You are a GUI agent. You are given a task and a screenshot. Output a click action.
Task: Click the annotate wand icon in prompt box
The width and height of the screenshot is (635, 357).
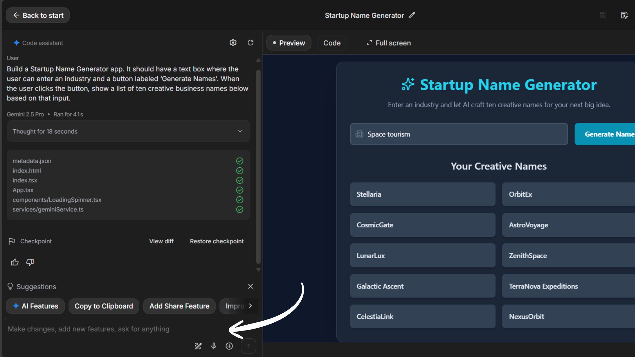(198, 346)
